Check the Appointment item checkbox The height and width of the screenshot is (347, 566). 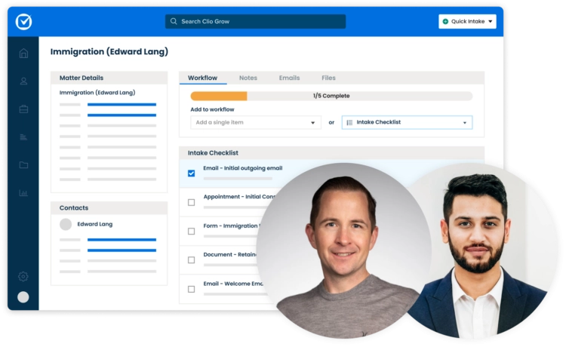tap(191, 202)
